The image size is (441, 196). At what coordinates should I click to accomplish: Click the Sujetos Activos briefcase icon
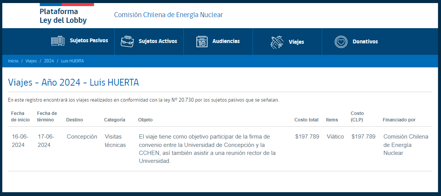(127, 41)
